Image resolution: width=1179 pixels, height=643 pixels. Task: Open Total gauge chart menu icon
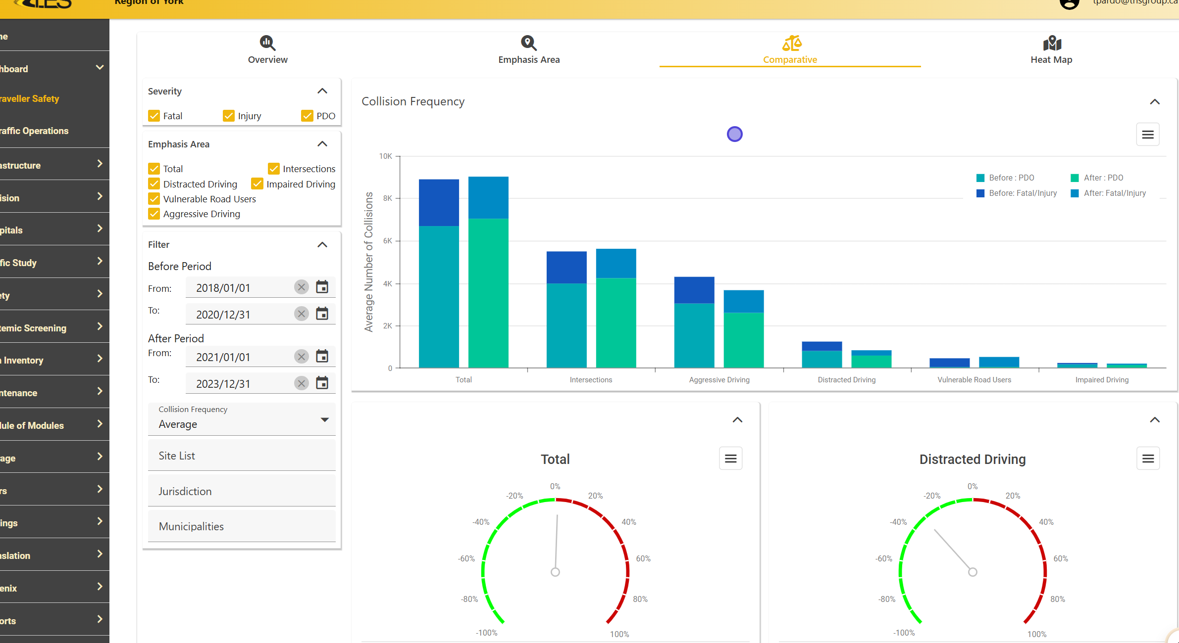point(730,459)
